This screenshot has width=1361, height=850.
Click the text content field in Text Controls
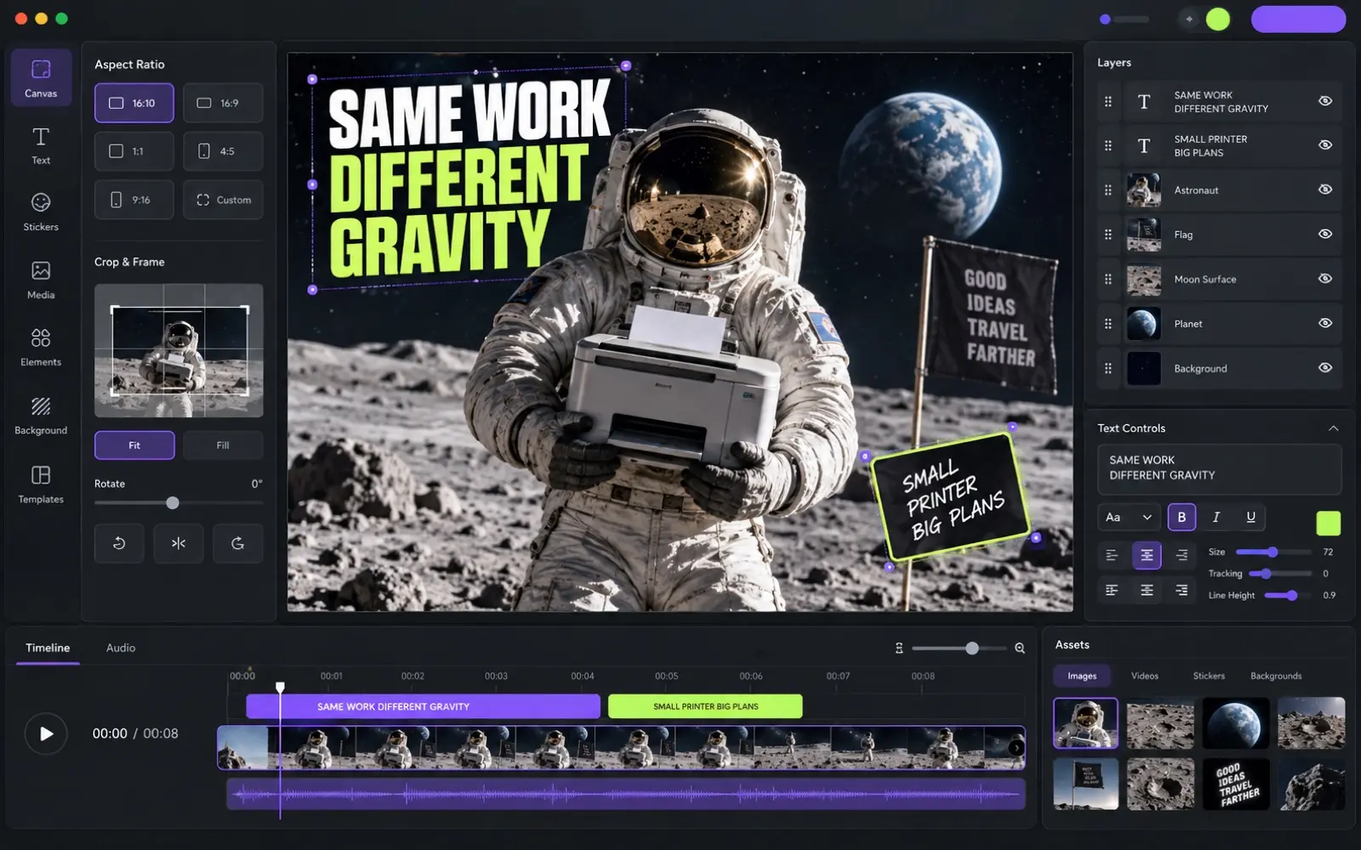[1219, 468]
